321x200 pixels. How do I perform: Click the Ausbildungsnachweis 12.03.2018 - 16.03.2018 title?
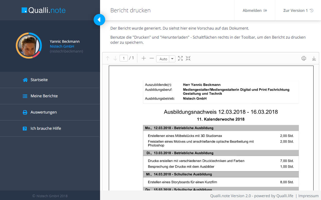(221, 112)
